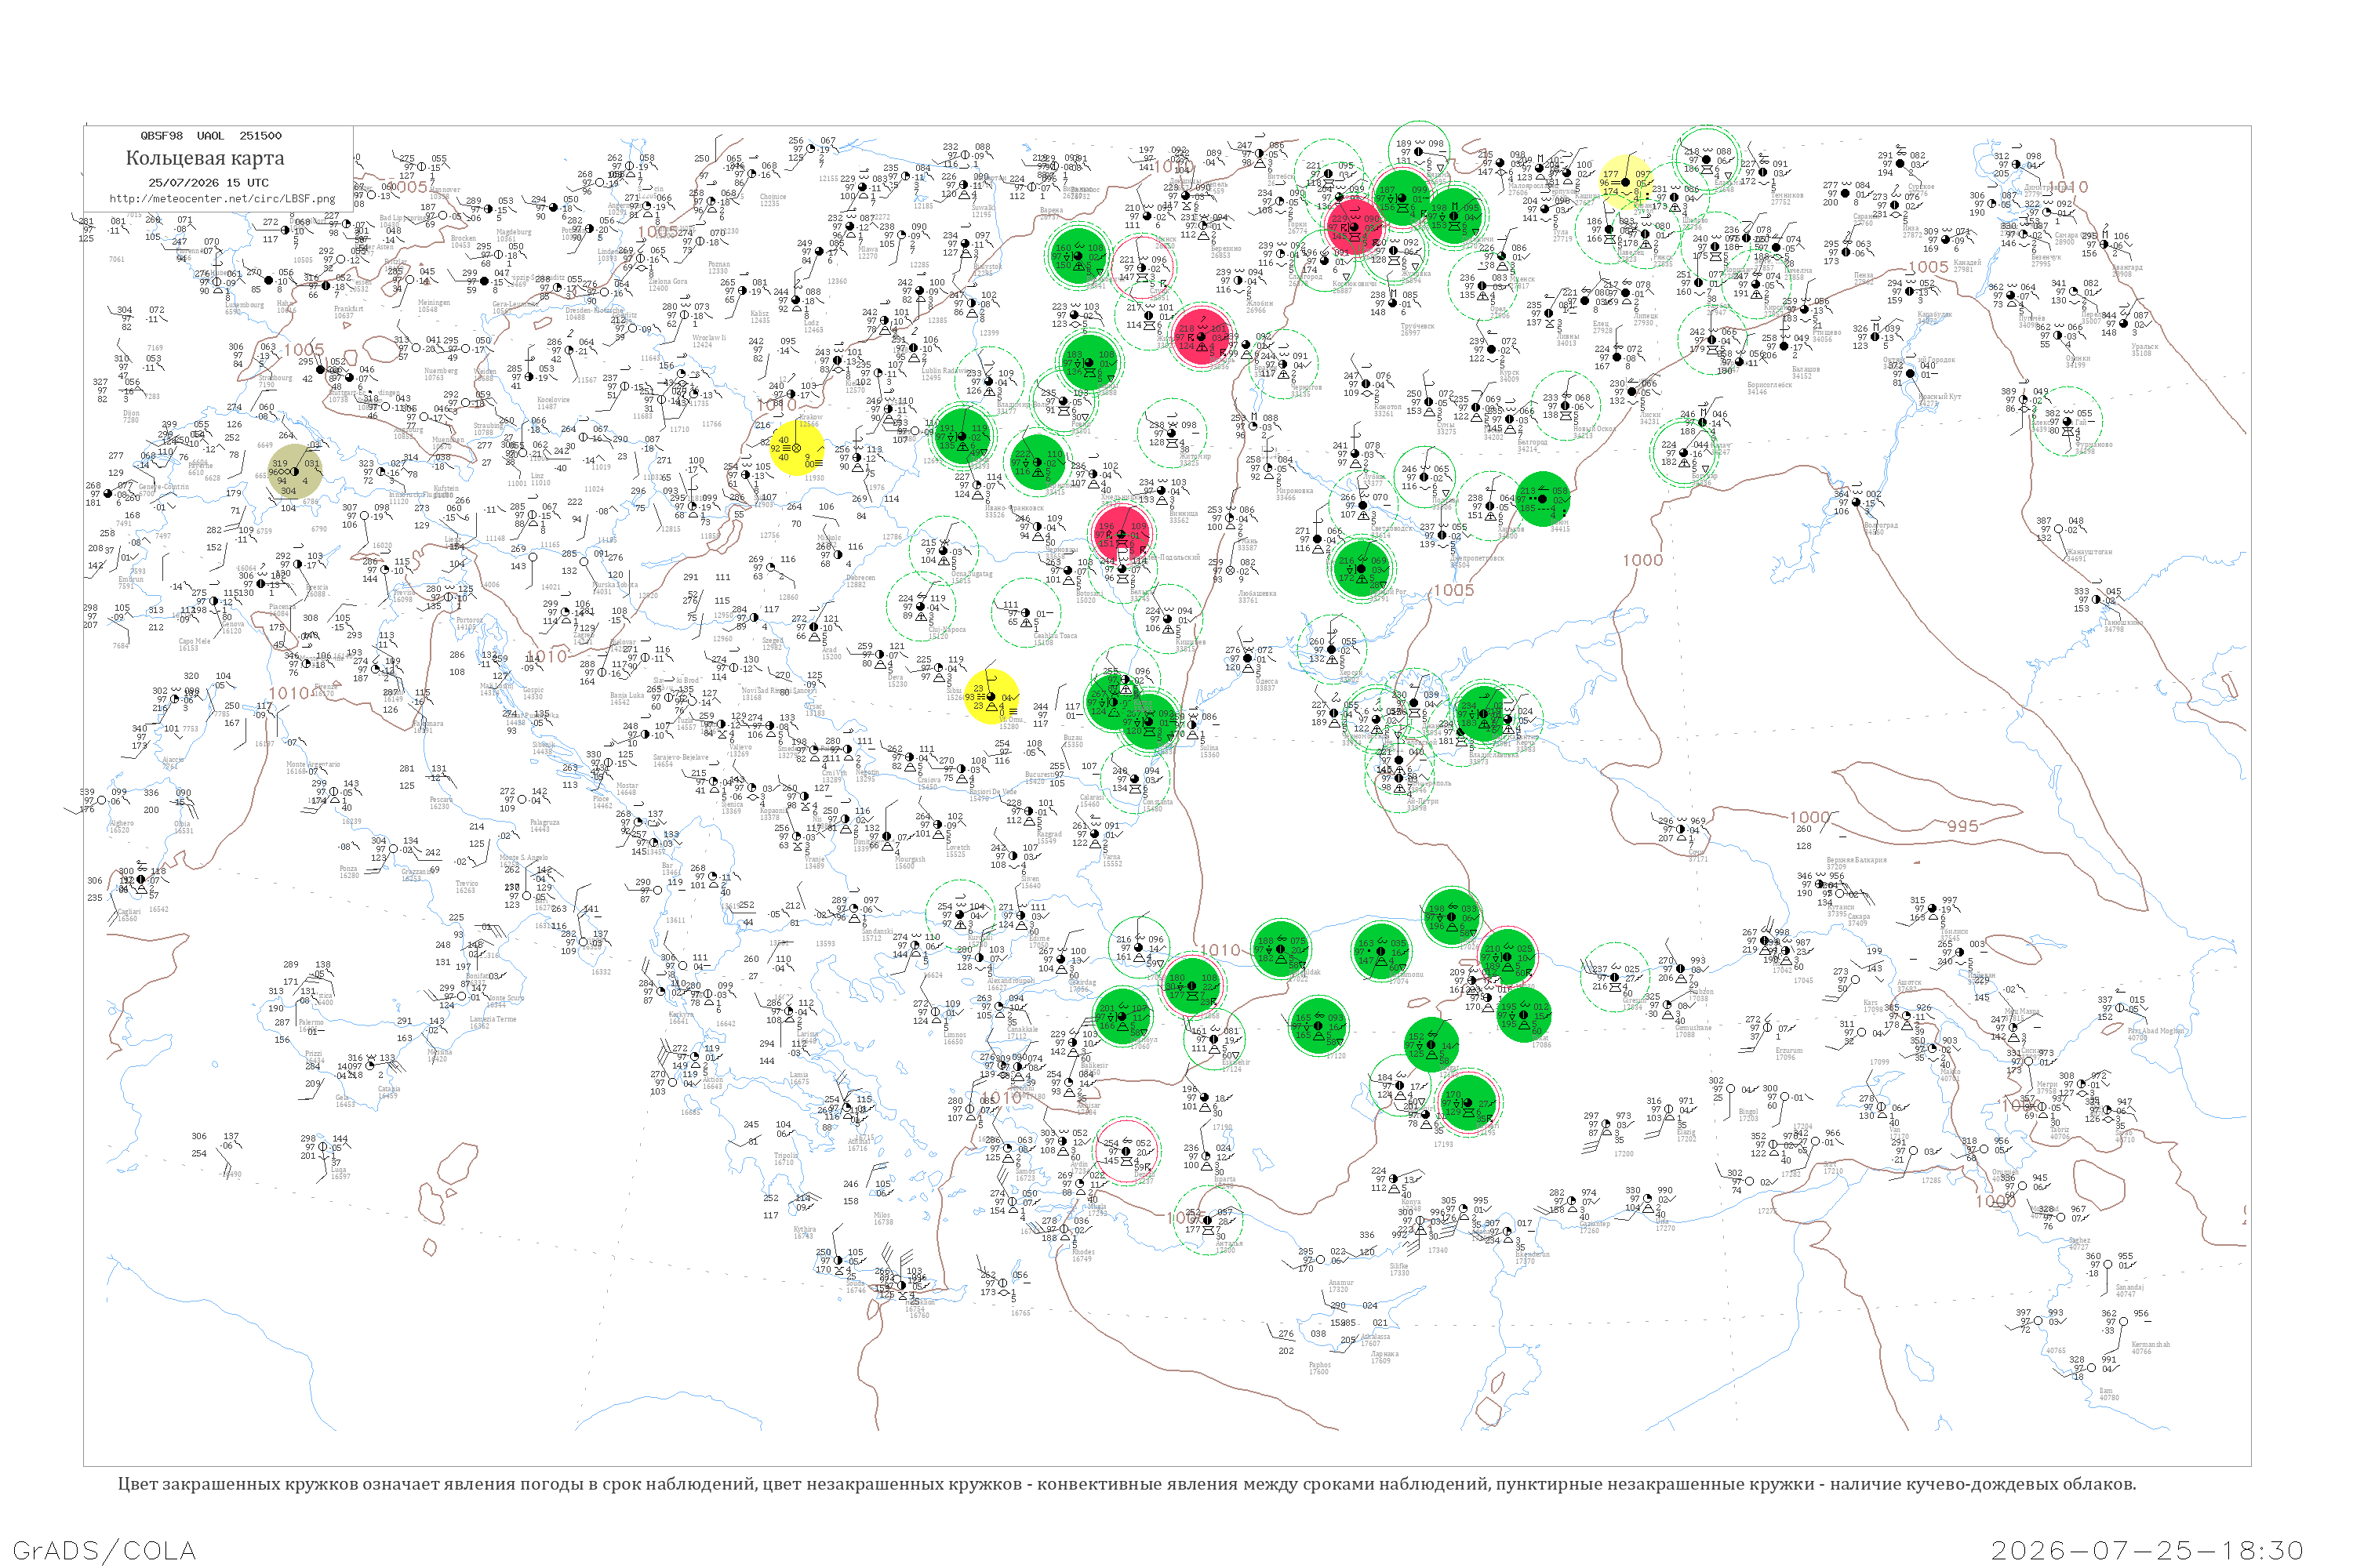Click the 'Любашевка 33761' station label
The height and width of the screenshot is (1568, 2353).
1257,597
